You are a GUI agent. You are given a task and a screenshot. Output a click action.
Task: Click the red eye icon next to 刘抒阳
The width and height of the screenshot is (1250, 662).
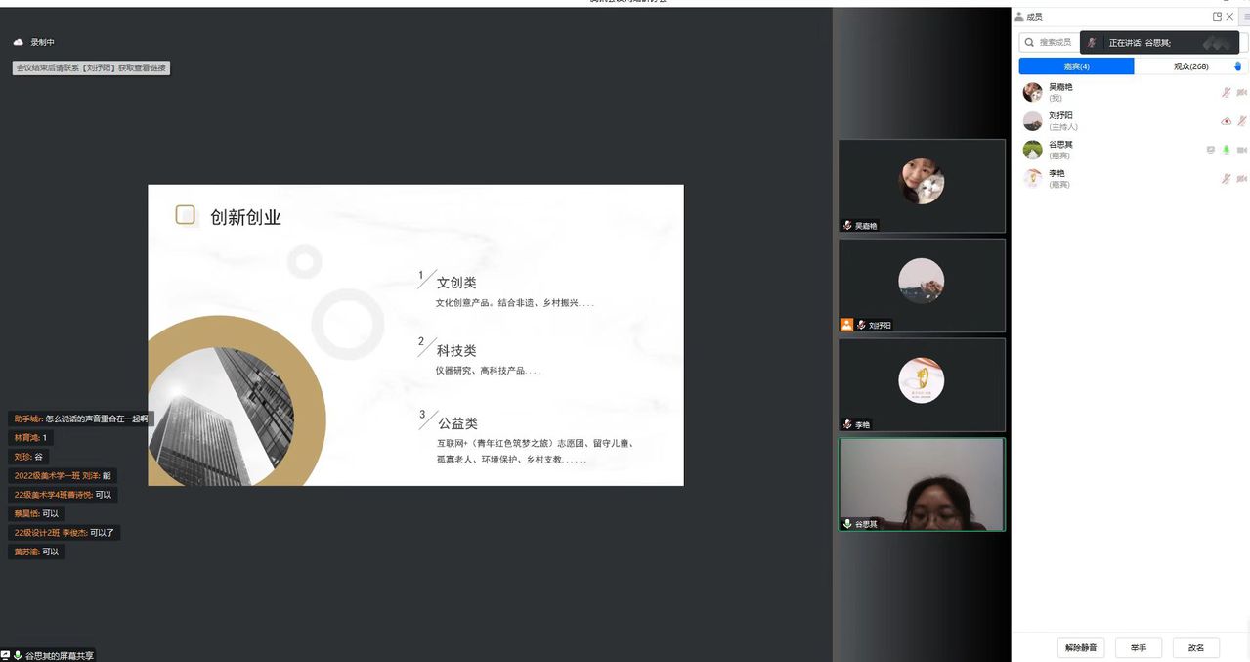coord(1226,121)
